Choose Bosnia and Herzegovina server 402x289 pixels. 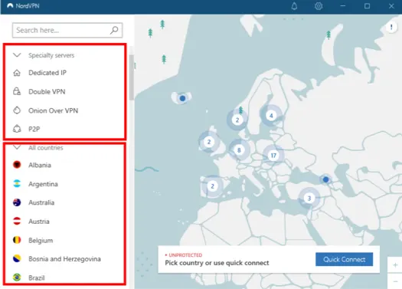click(x=64, y=259)
